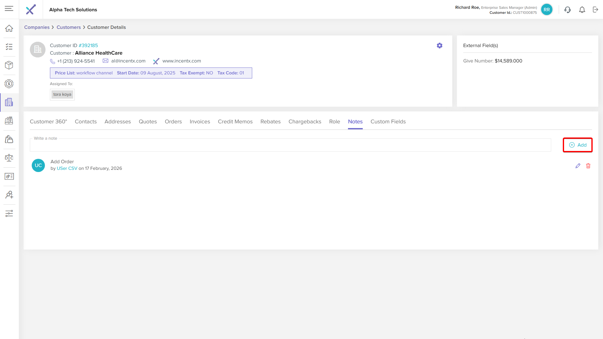
Task: Click the sliders settings sidebar icon
Action: 9,213
